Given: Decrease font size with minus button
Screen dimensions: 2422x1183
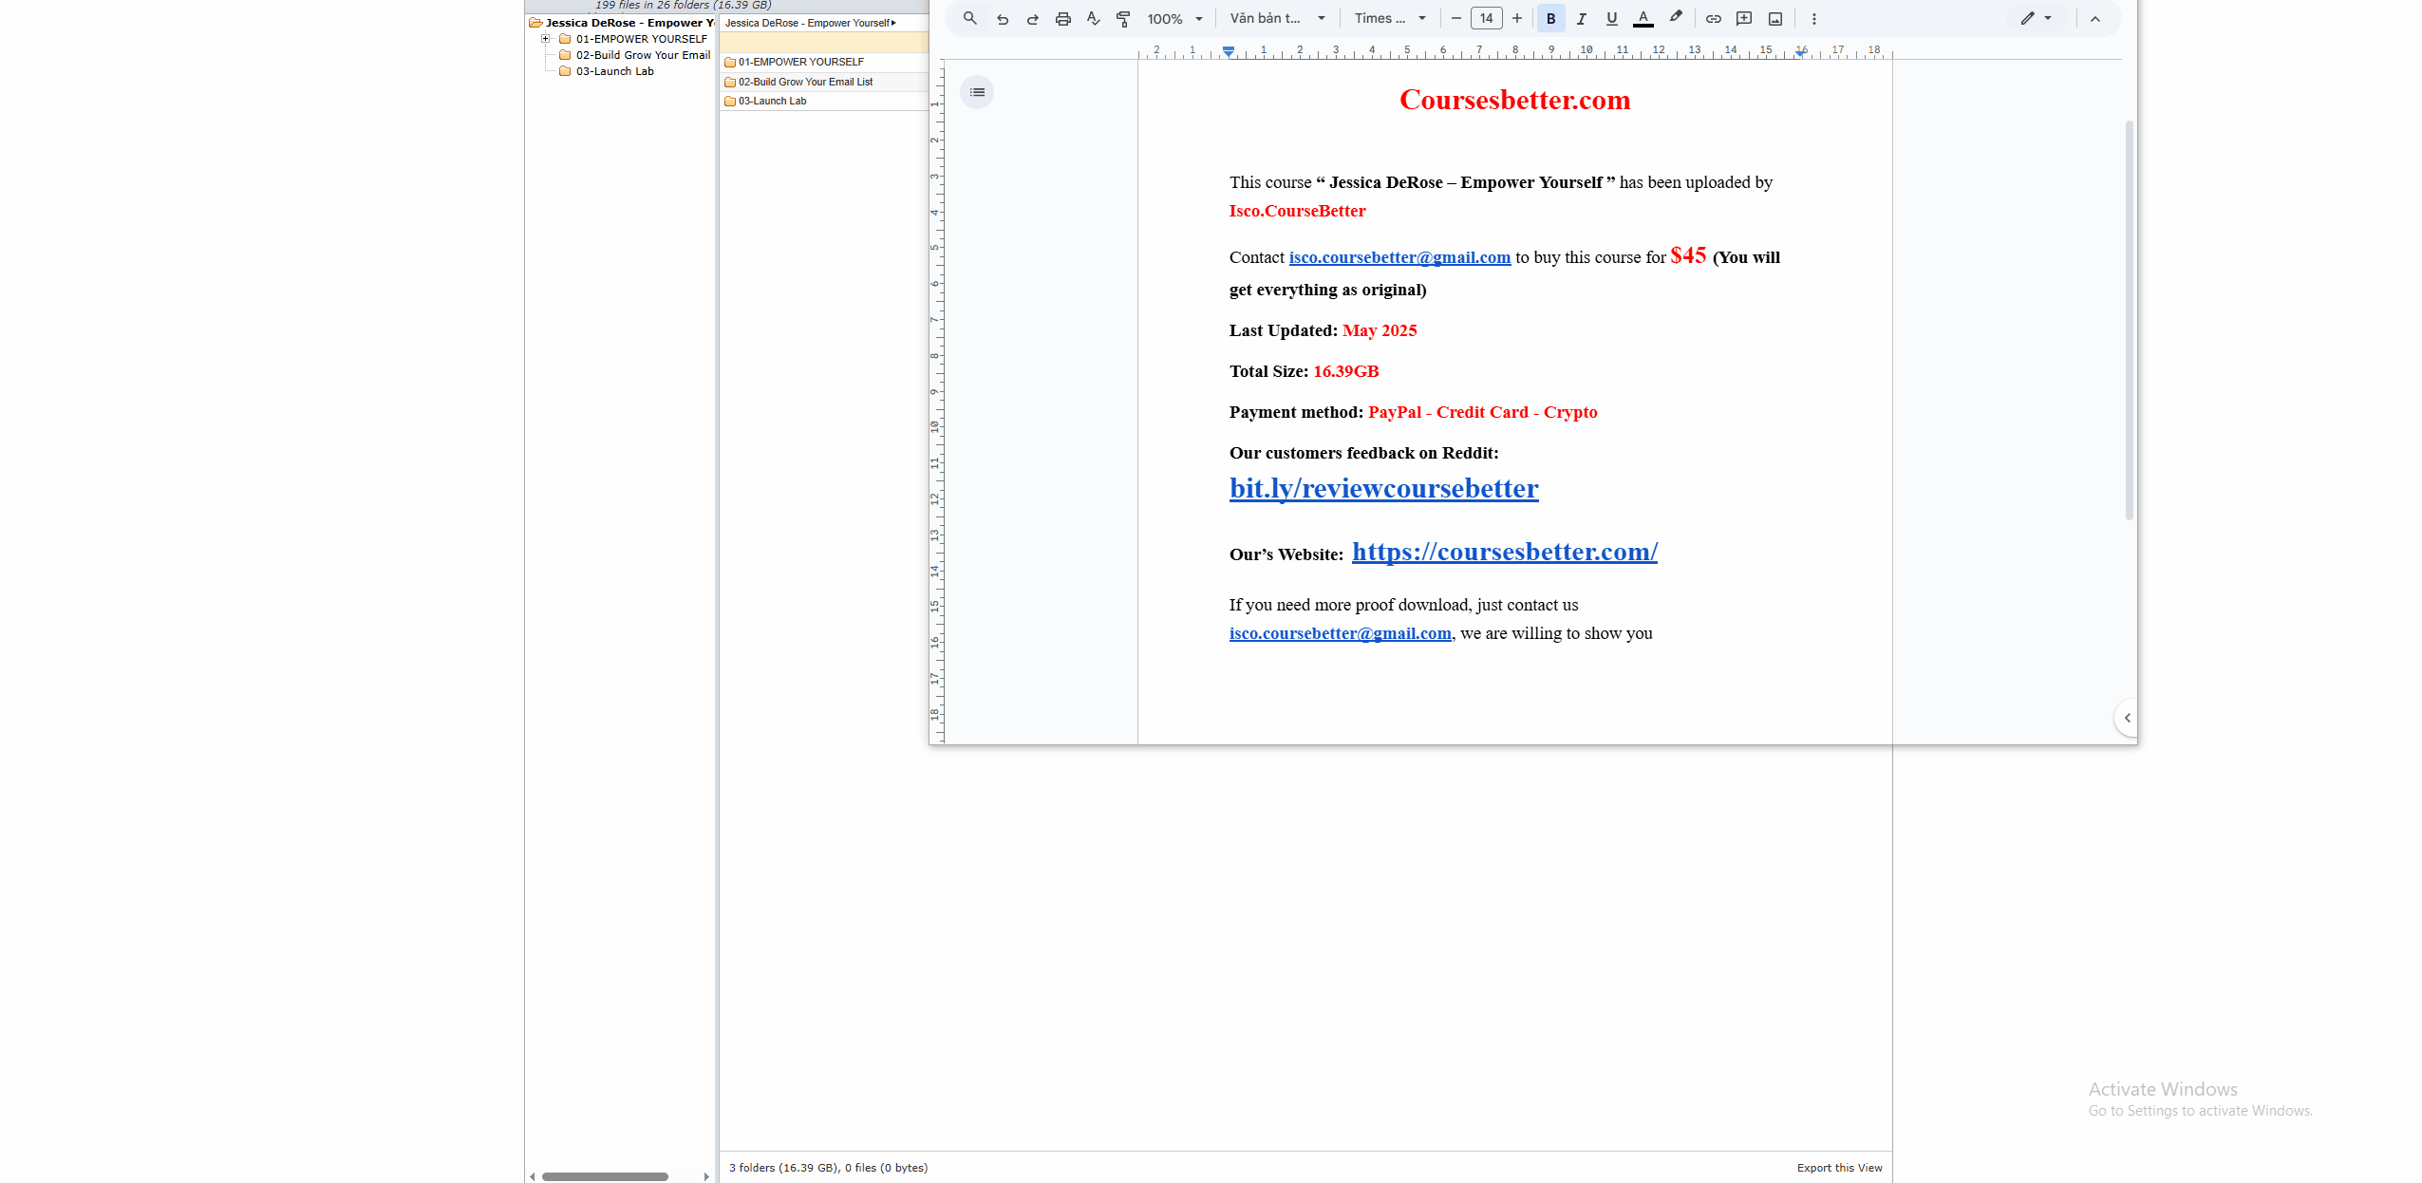Looking at the screenshot, I should coord(1455,18).
